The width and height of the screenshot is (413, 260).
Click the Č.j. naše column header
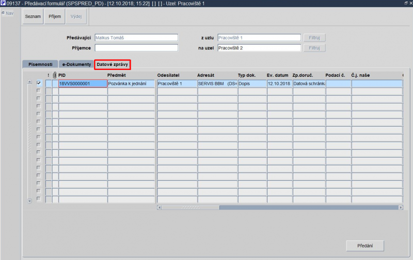(360, 75)
